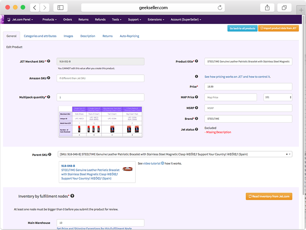Click inside the Price input field
Viewport: 306px width, 230px height.
pos(248,87)
